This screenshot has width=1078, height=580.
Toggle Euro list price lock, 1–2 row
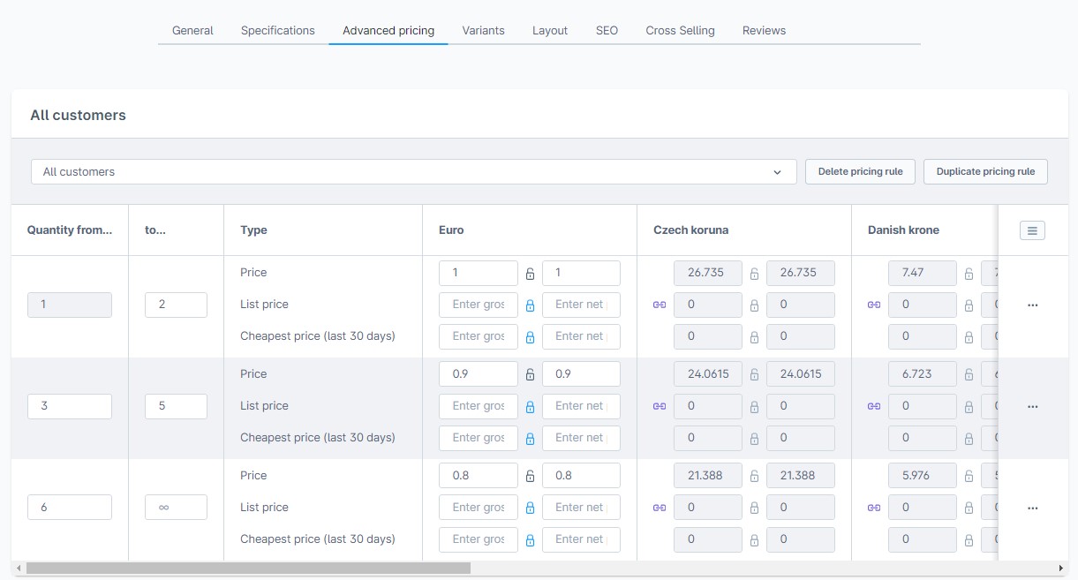[530, 305]
